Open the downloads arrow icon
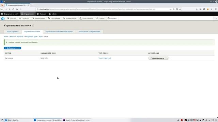The height and width of the screenshot is (122, 218). pyautogui.click(x=197, y=9)
